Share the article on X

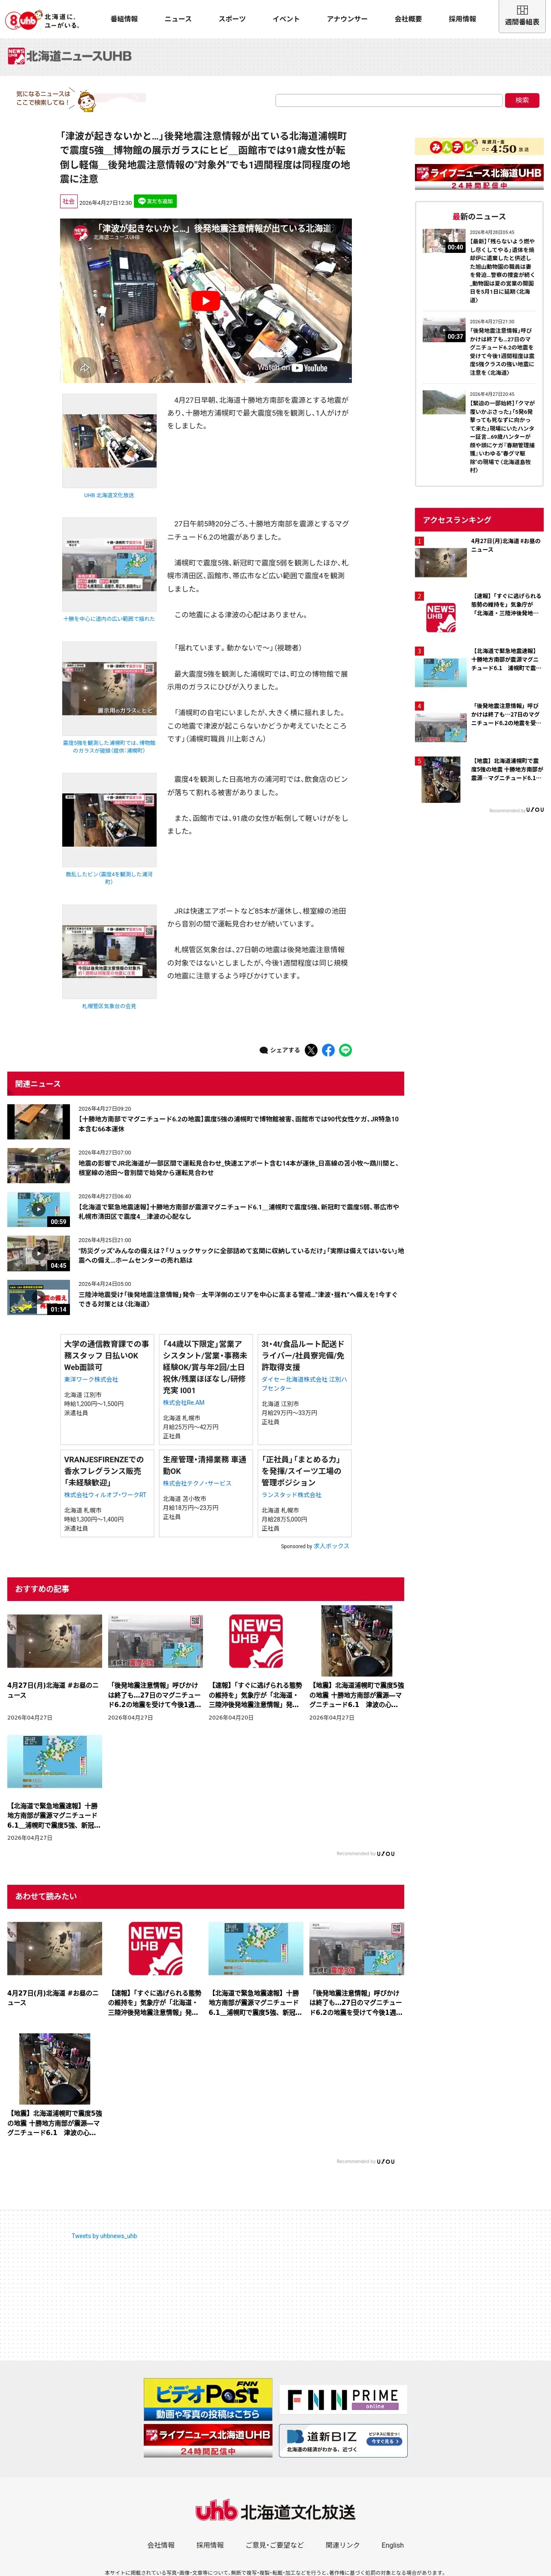pyautogui.click(x=311, y=1050)
